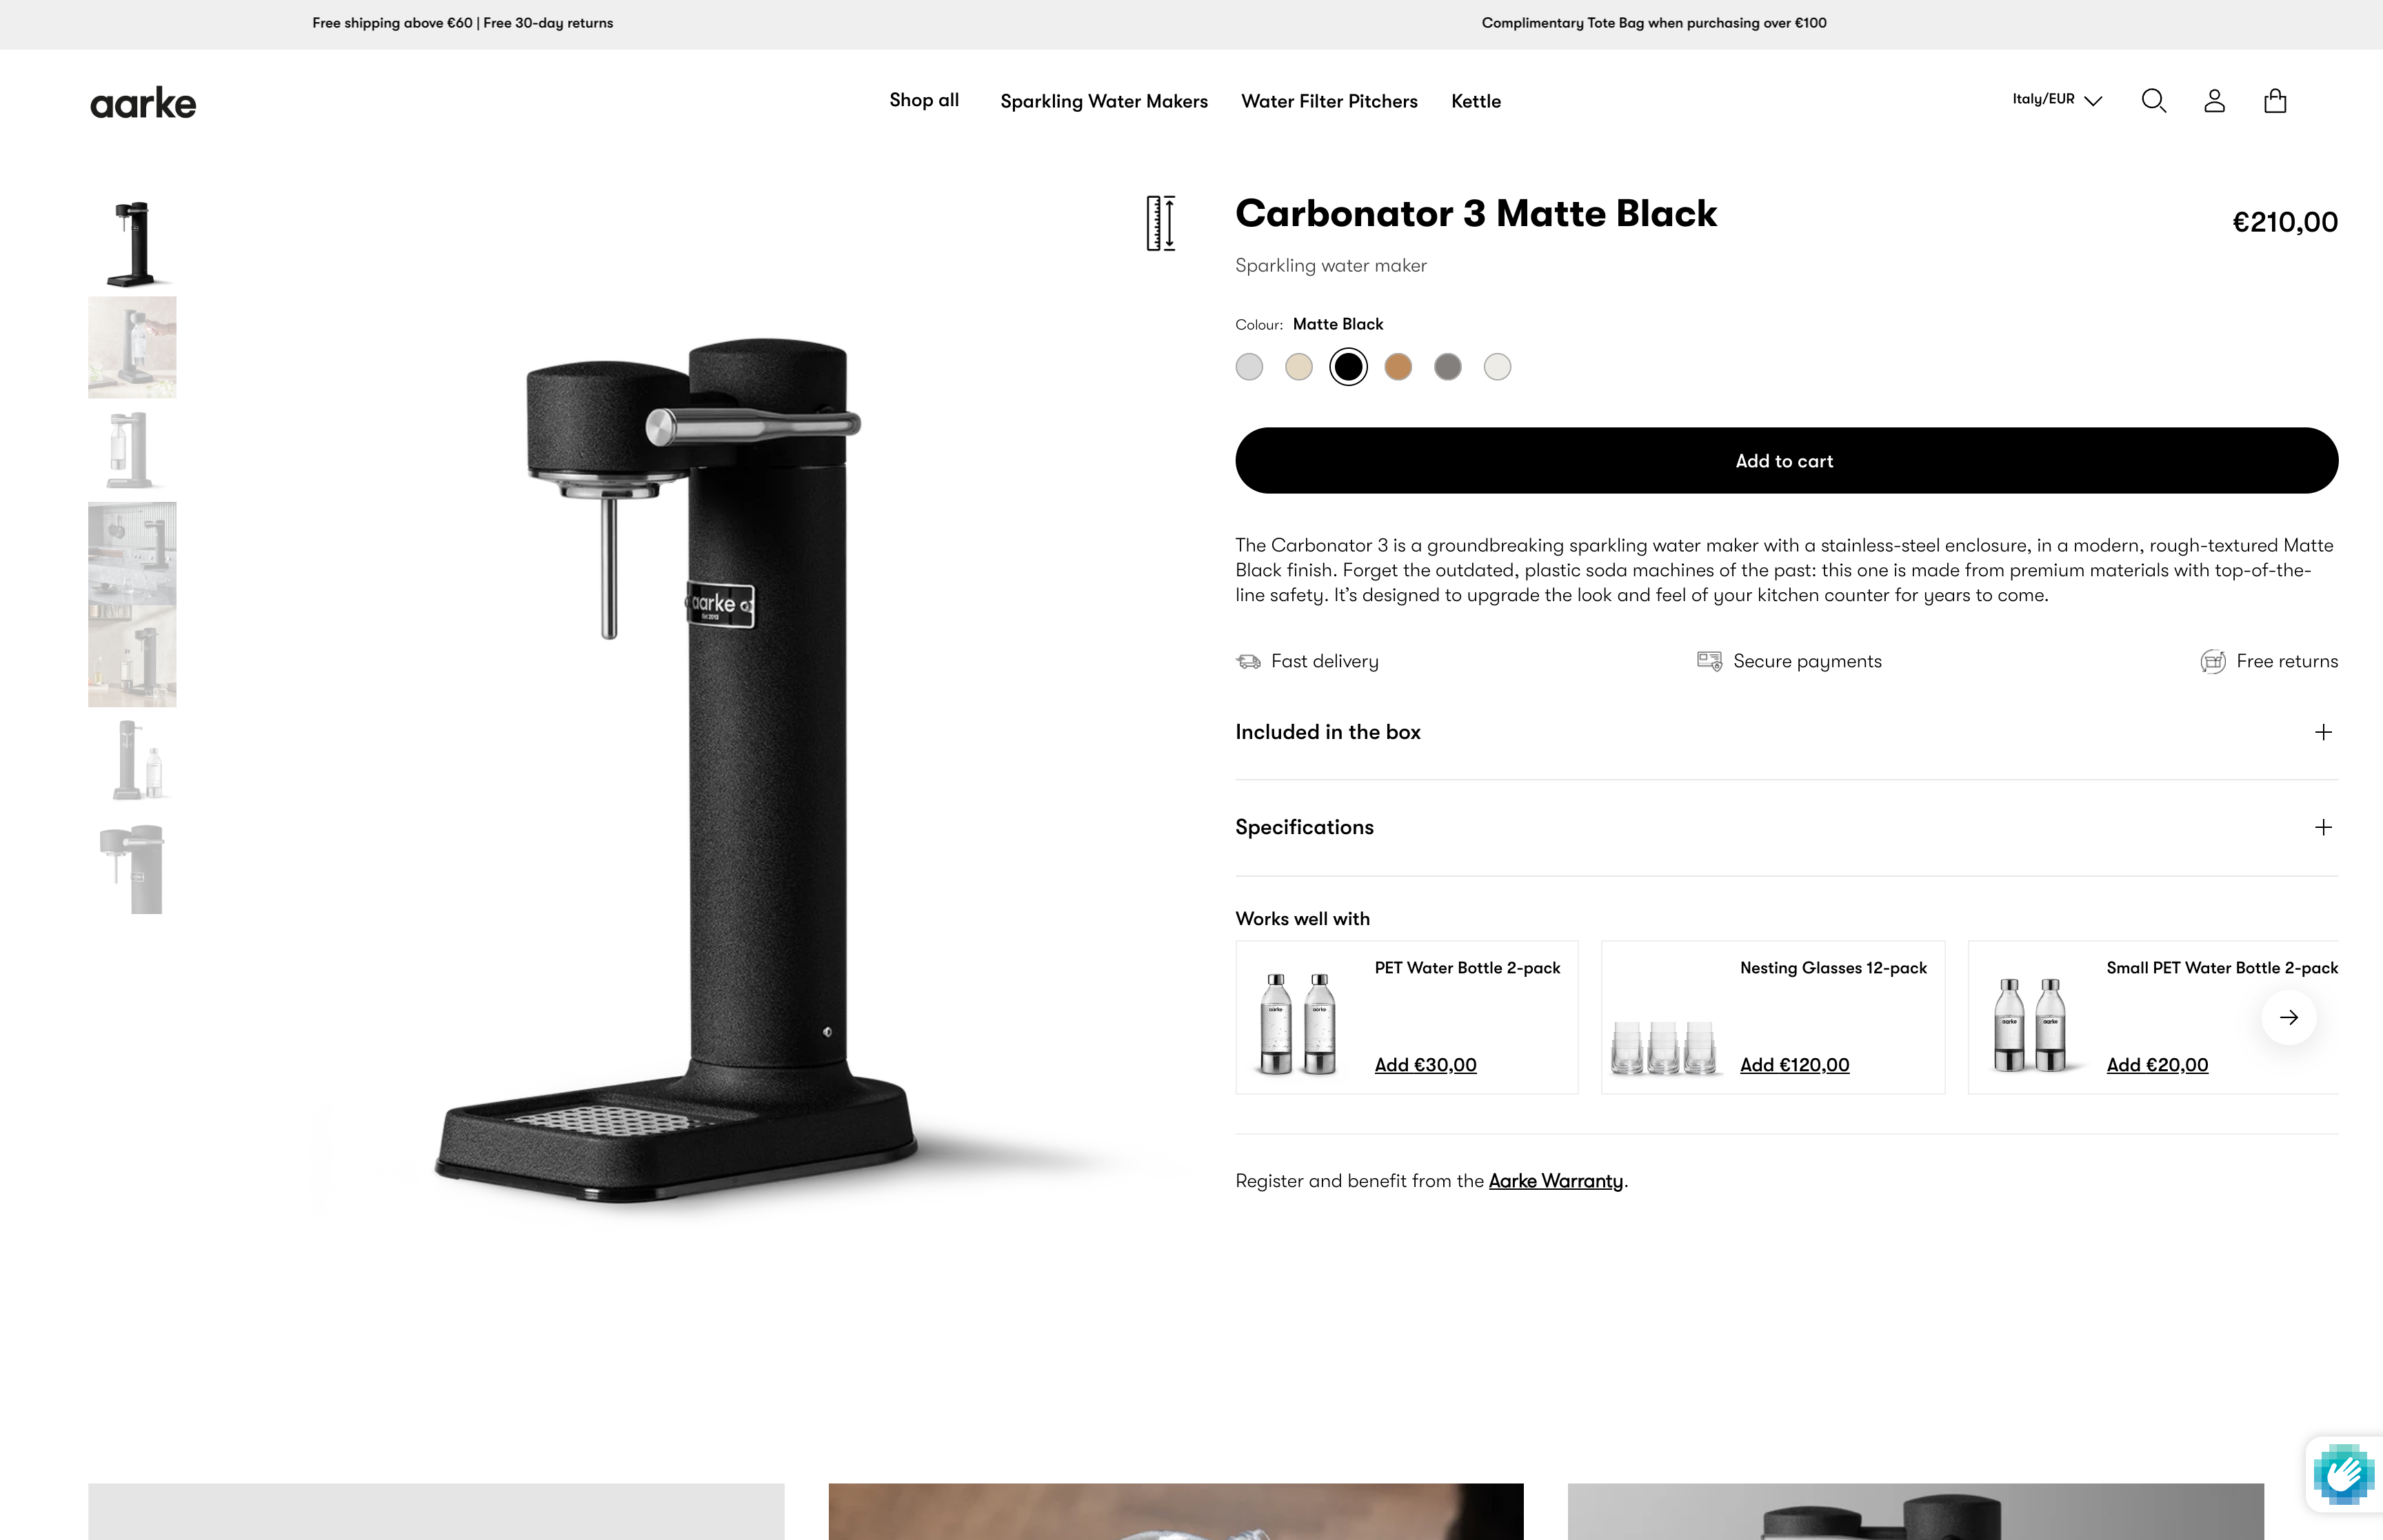
Task: Click the product dimensions ruler icon
Action: [x=1161, y=223]
